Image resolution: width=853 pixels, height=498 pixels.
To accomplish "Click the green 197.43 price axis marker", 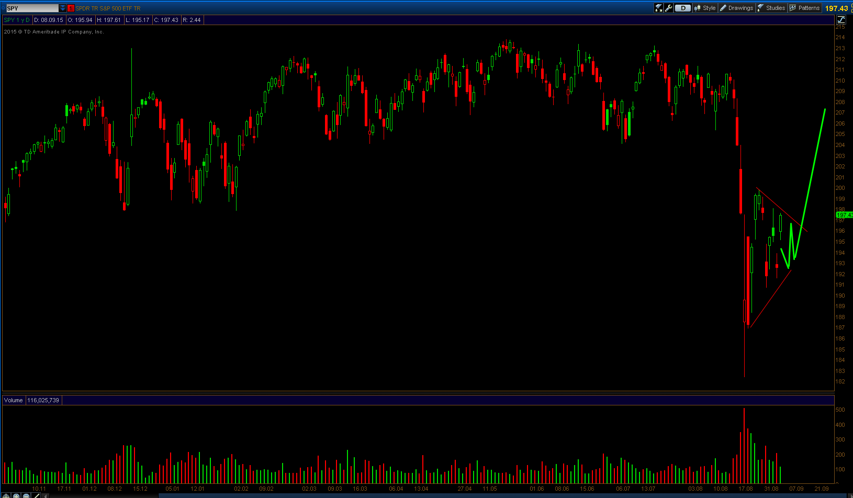I will coord(844,215).
